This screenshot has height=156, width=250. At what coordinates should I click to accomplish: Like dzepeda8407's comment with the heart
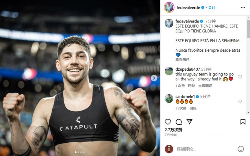click(240, 77)
